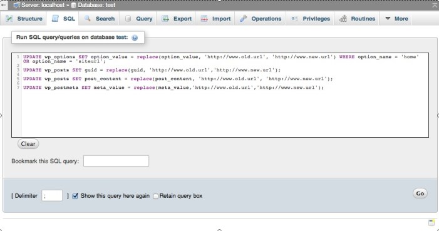Image resolution: width=439 pixels, height=231 pixels.
Task: Open the Structure tab
Action: tap(24, 19)
